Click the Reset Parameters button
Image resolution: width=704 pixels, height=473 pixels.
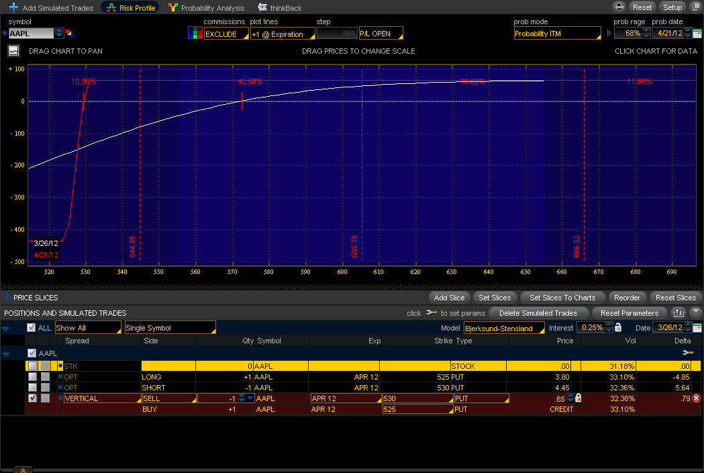[x=630, y=312]
